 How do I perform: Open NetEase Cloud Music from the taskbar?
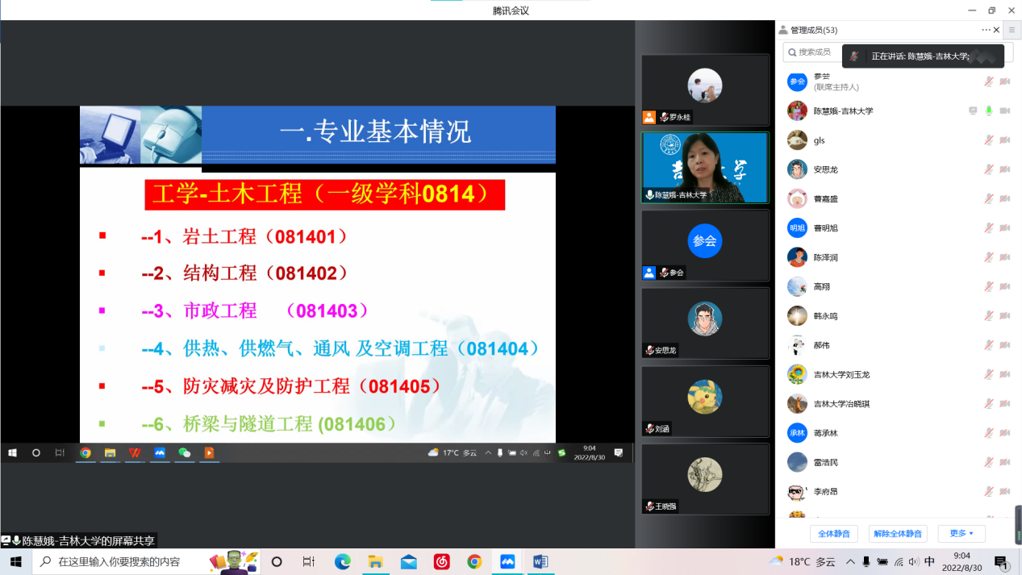441,561
